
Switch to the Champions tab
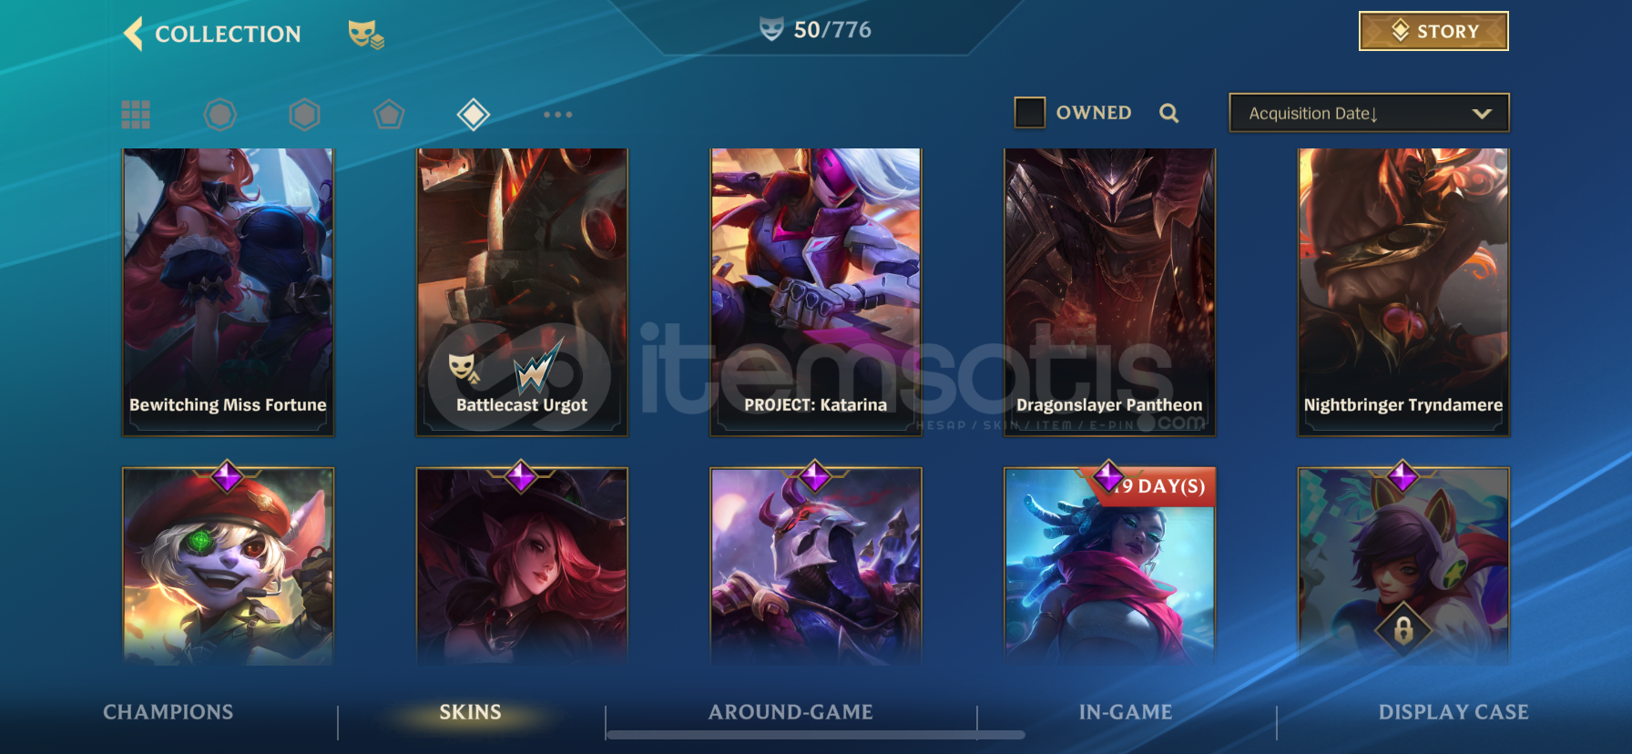(168, 712)
